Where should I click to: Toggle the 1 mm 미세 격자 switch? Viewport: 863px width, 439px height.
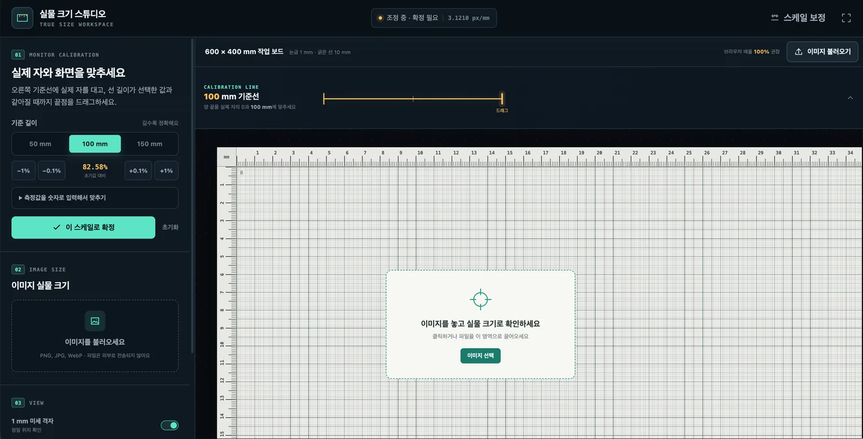click(169, 426)
